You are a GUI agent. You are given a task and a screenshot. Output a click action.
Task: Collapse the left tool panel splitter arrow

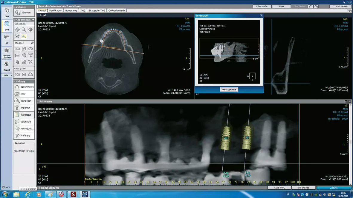click(x=36, y=54)
